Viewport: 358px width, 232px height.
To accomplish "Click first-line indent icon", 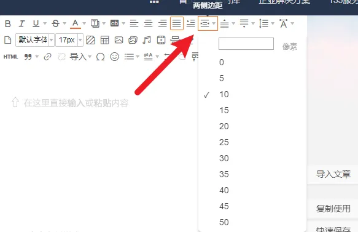I will (x=190, y=23).
